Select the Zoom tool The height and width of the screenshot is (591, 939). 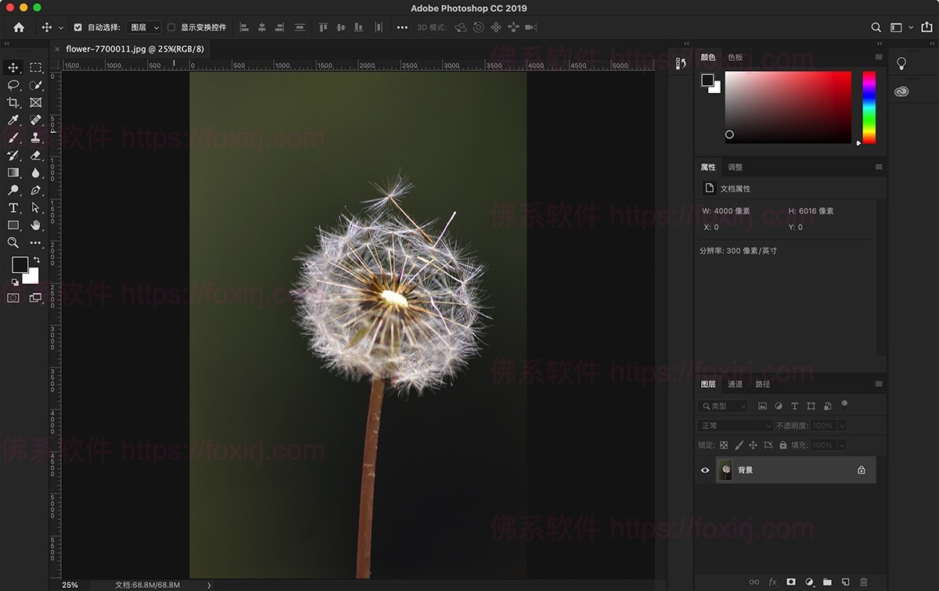pyautogui.click(x=13, y=242)
